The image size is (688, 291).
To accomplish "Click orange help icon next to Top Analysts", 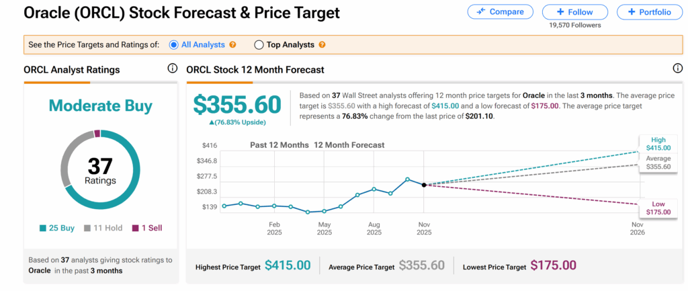I will point(322,45).
